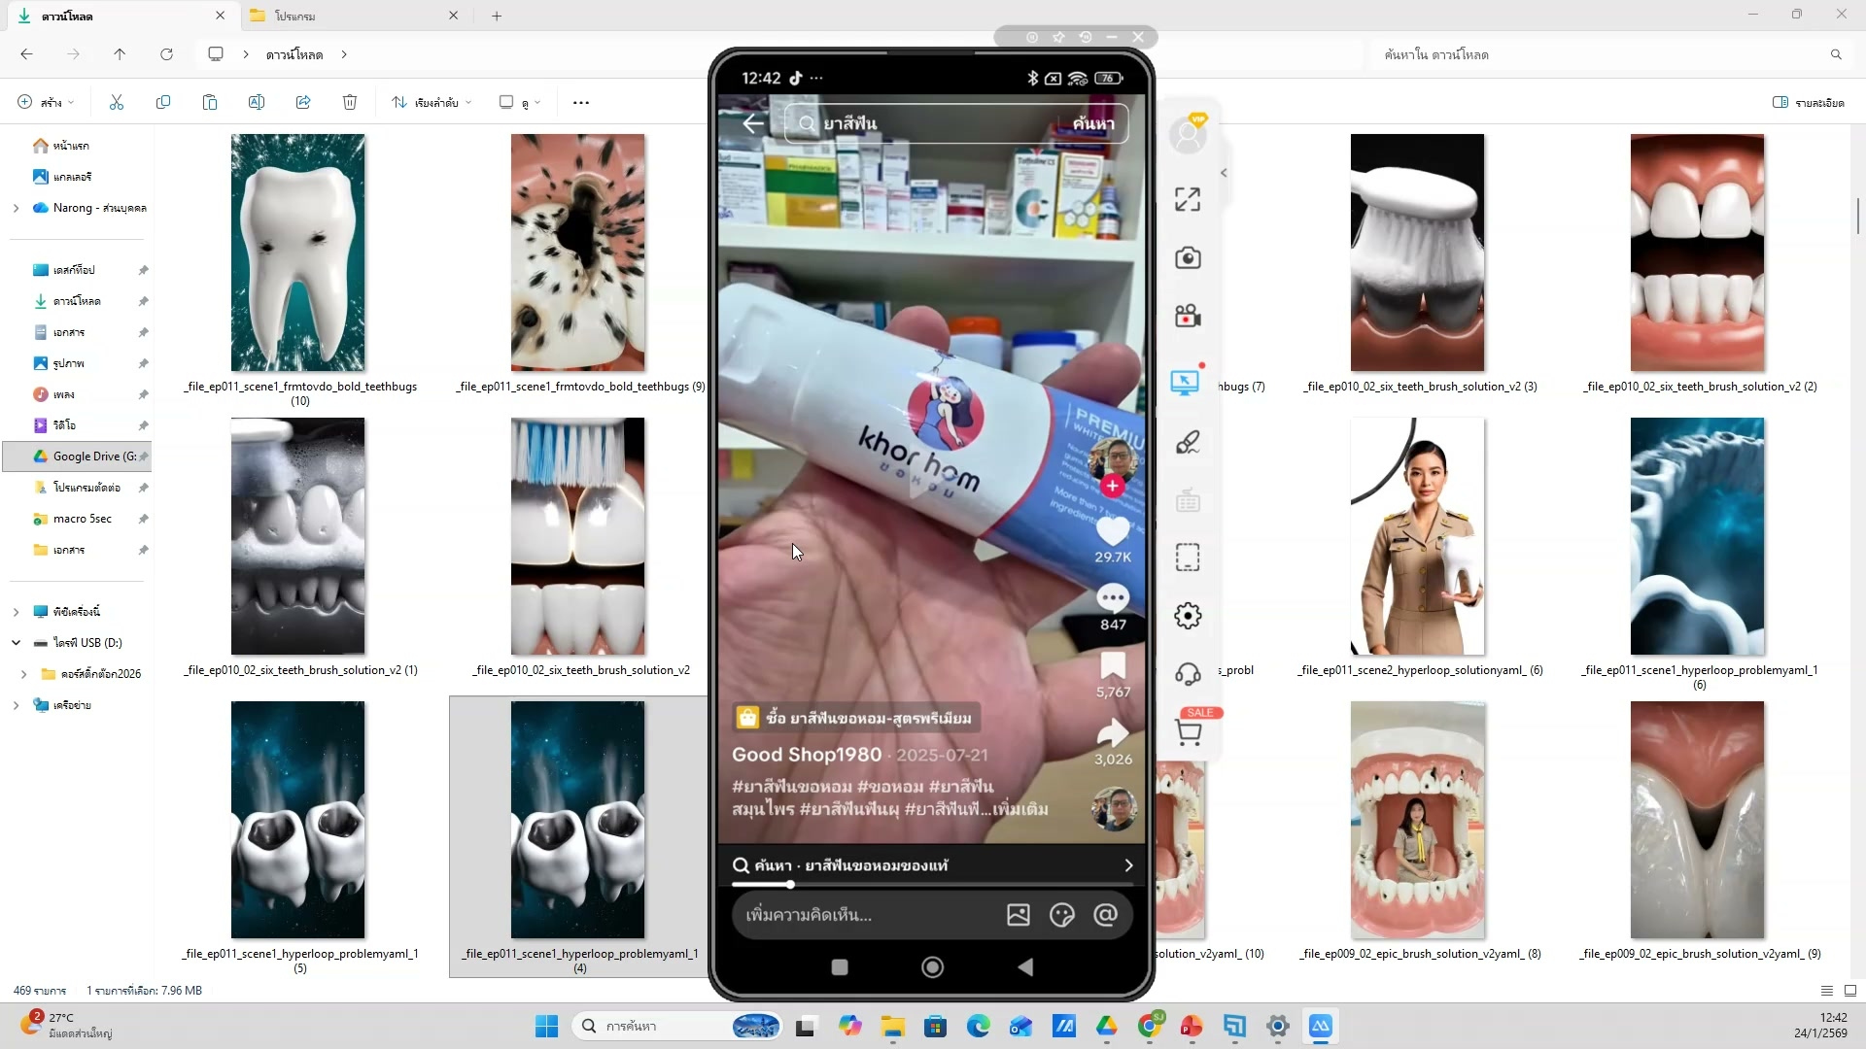Open the mirror app settings gear

click(1187, 616)
